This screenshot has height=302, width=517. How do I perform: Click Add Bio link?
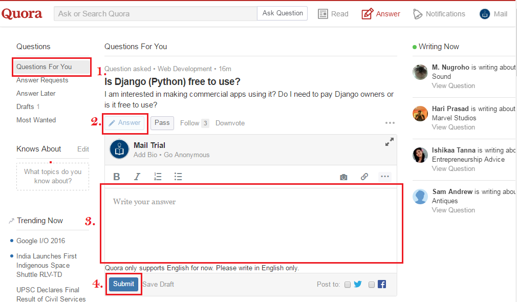point(145,155)
